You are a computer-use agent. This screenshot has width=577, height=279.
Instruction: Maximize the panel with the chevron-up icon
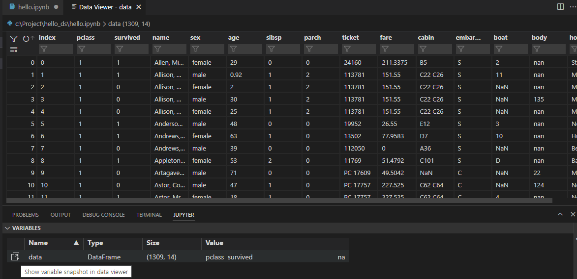(x=560, y=214)
